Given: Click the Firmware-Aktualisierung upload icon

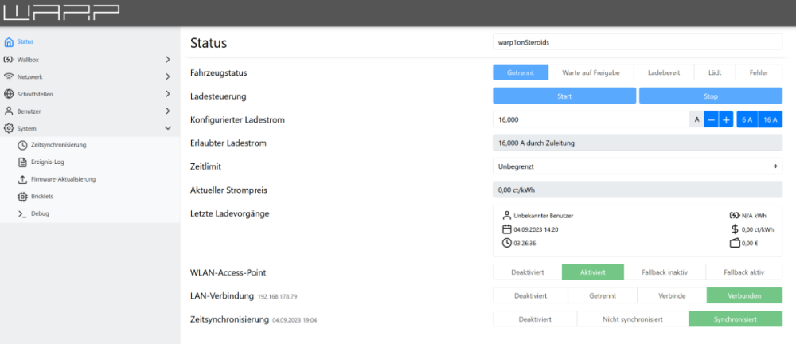Looking at the screenshot, I should click(x=22, y=179).
